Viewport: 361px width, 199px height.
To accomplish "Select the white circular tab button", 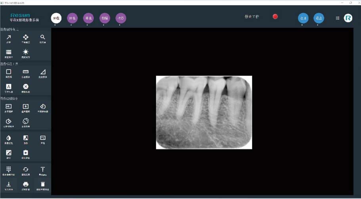I will tap(56, 18).
